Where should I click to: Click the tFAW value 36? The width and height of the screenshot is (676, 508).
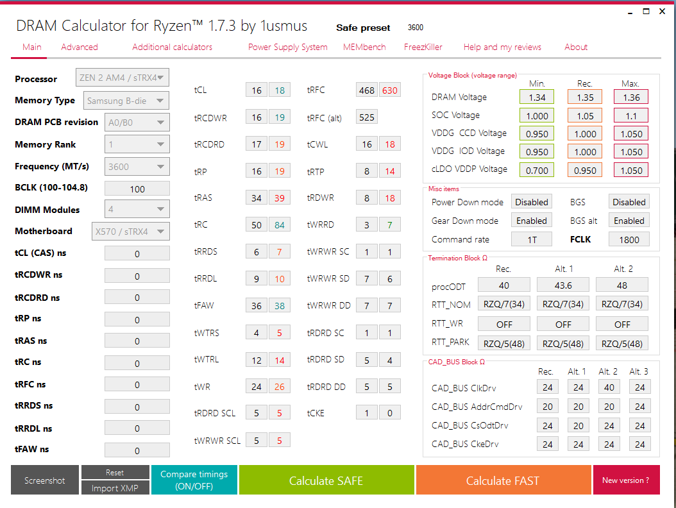[257, 305]
